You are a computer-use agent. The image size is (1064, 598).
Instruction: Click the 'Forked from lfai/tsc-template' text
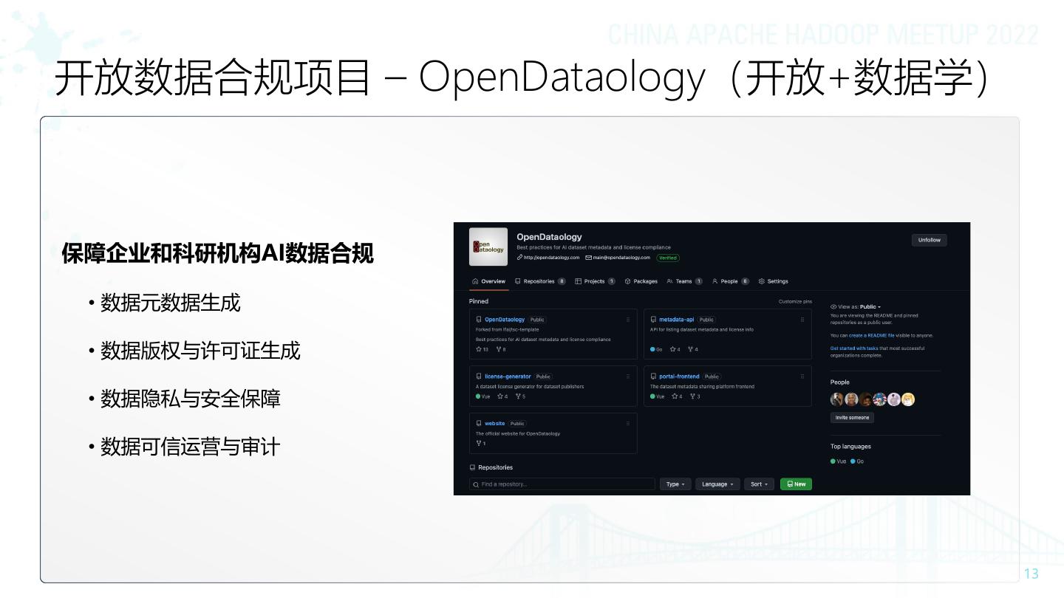coord(507,329)
